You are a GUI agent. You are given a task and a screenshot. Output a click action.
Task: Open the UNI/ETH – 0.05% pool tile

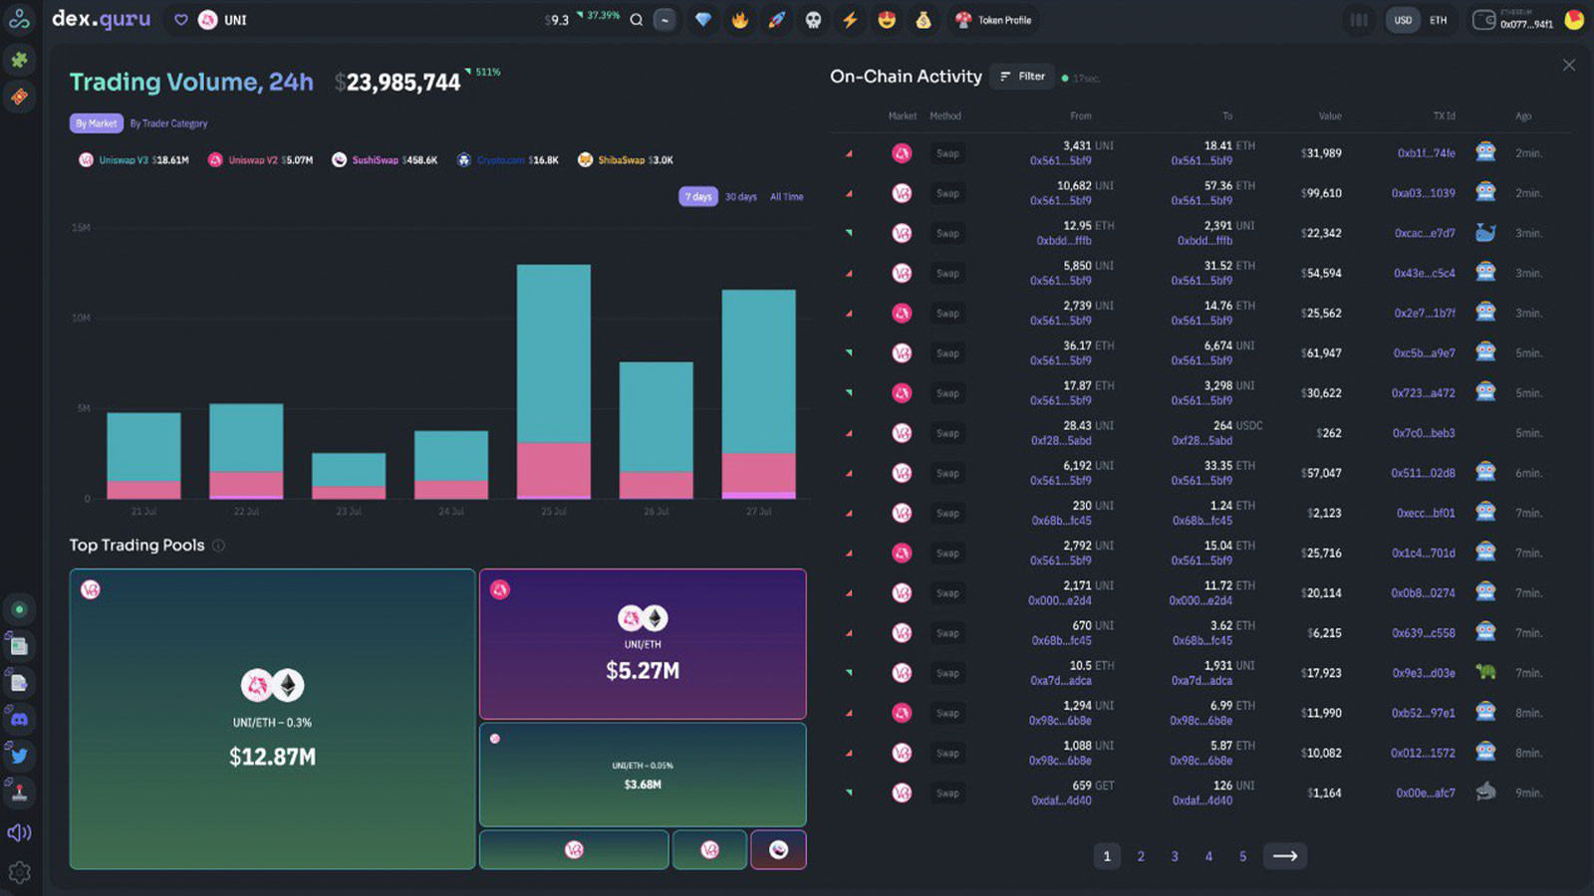click(x=643, y=775)
